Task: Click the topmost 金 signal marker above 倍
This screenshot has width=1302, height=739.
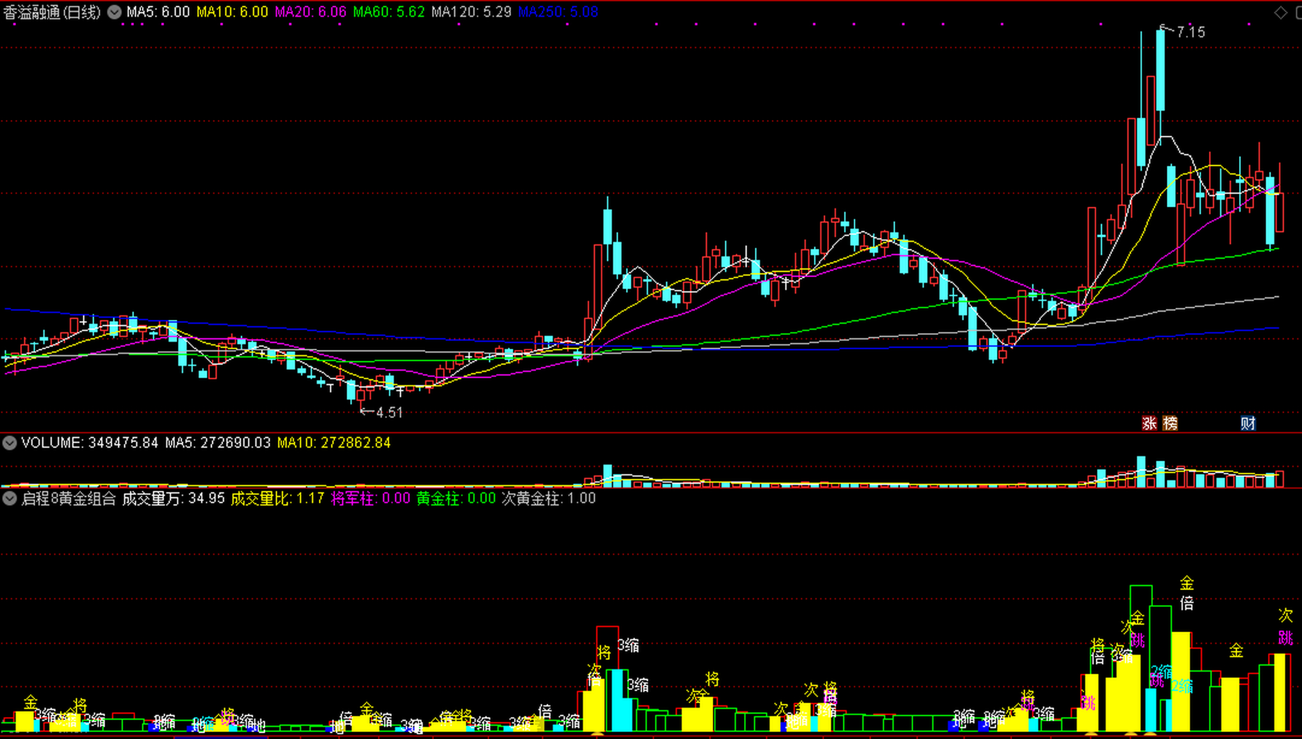Action: [x=1186, y=583]
